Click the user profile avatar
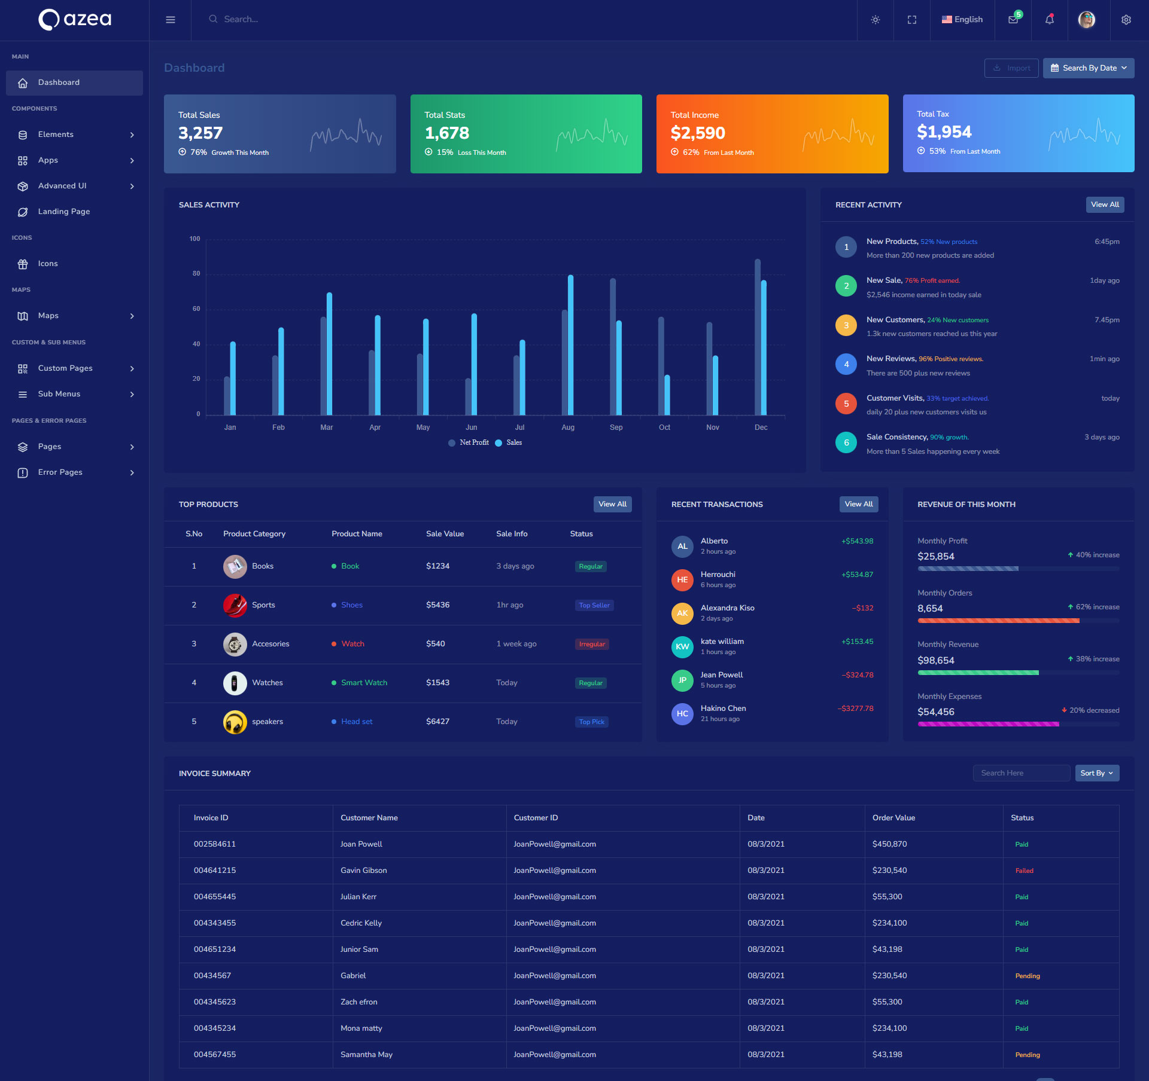 tap(1086, 20)
